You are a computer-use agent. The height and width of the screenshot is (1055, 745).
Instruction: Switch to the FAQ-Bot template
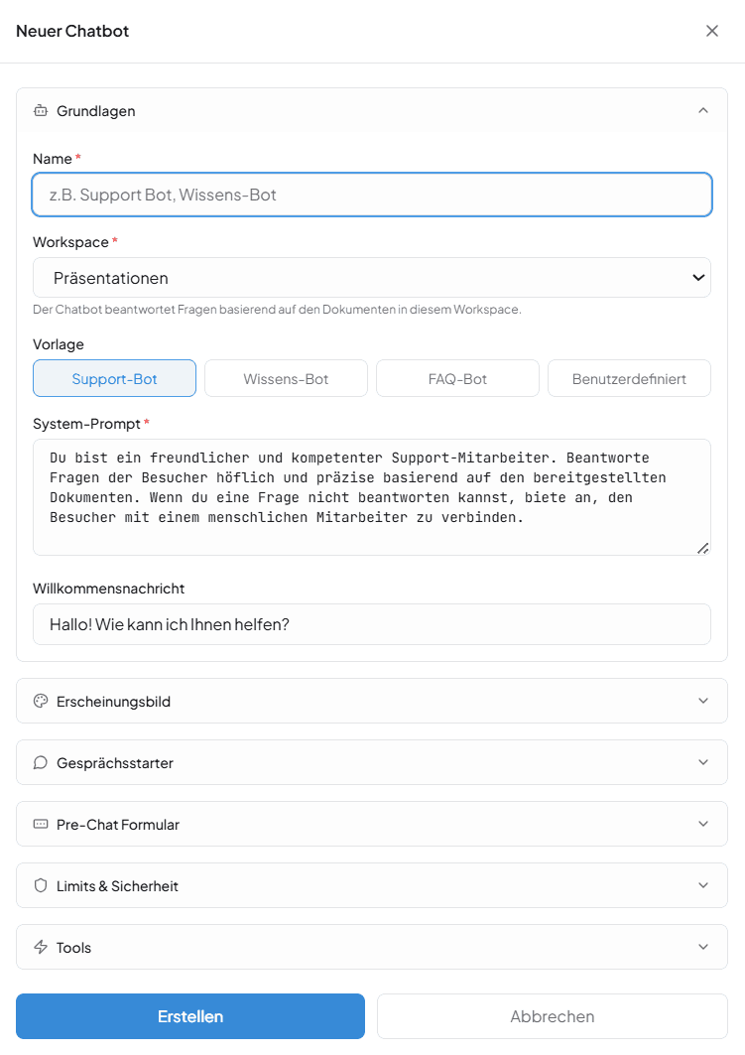tap(457, 378)
